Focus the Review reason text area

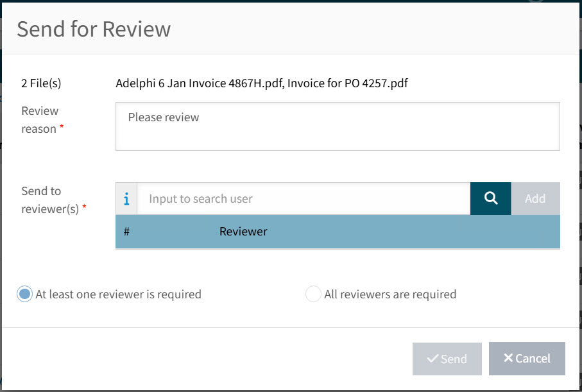tap(338, 126)
